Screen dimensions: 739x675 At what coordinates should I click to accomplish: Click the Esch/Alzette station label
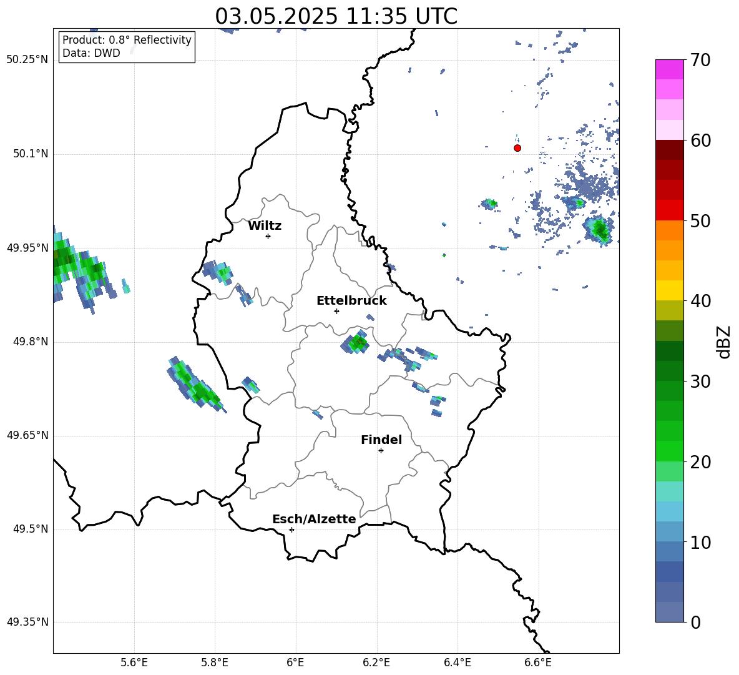[314, 519]
